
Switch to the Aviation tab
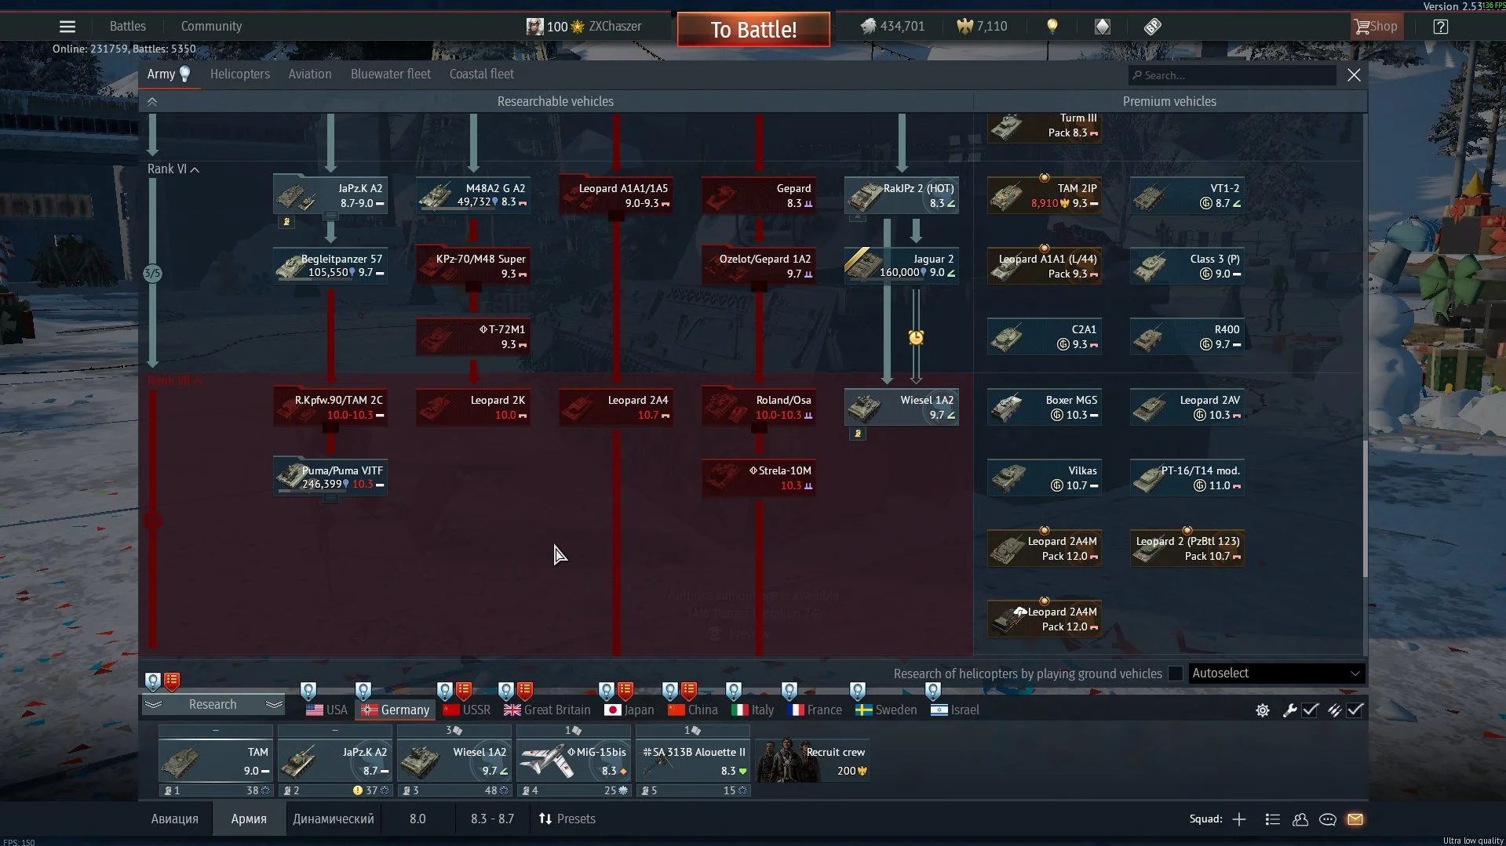pyautogui.click(x=309, y=74)
